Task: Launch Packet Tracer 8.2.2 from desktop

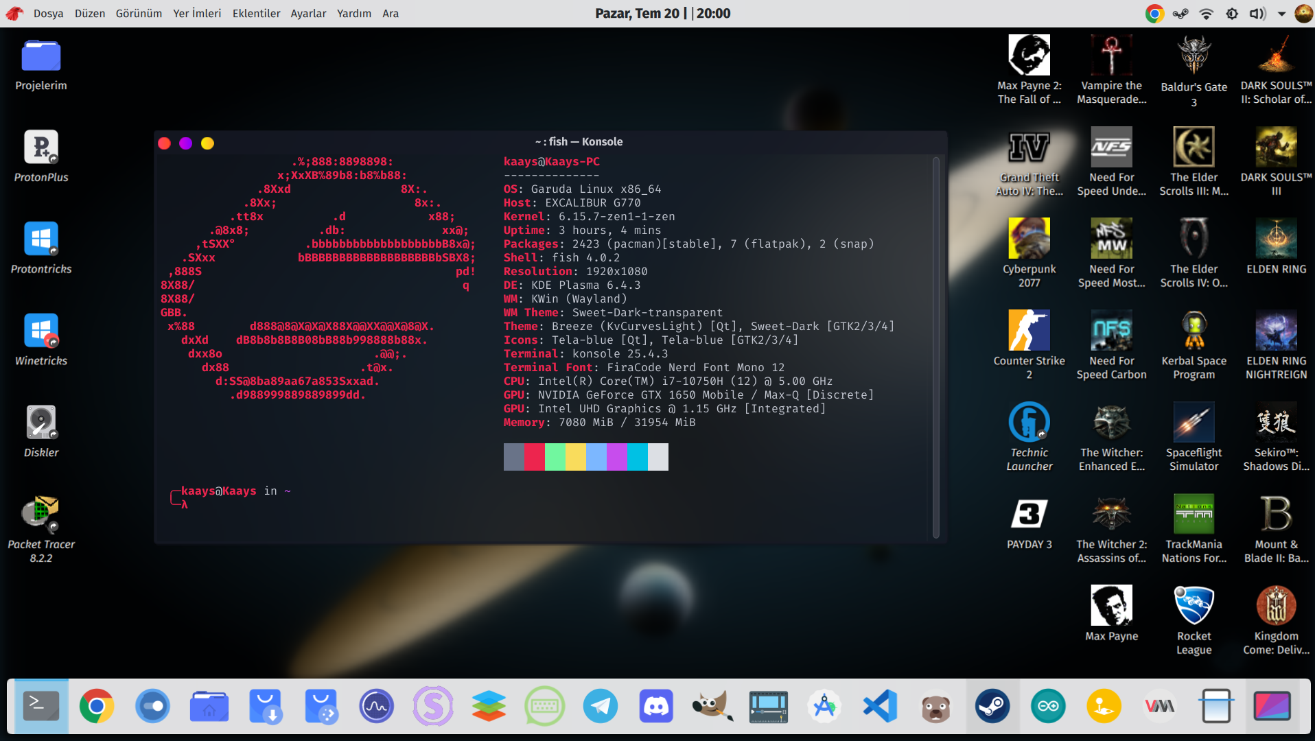Action: click(41, 530)
